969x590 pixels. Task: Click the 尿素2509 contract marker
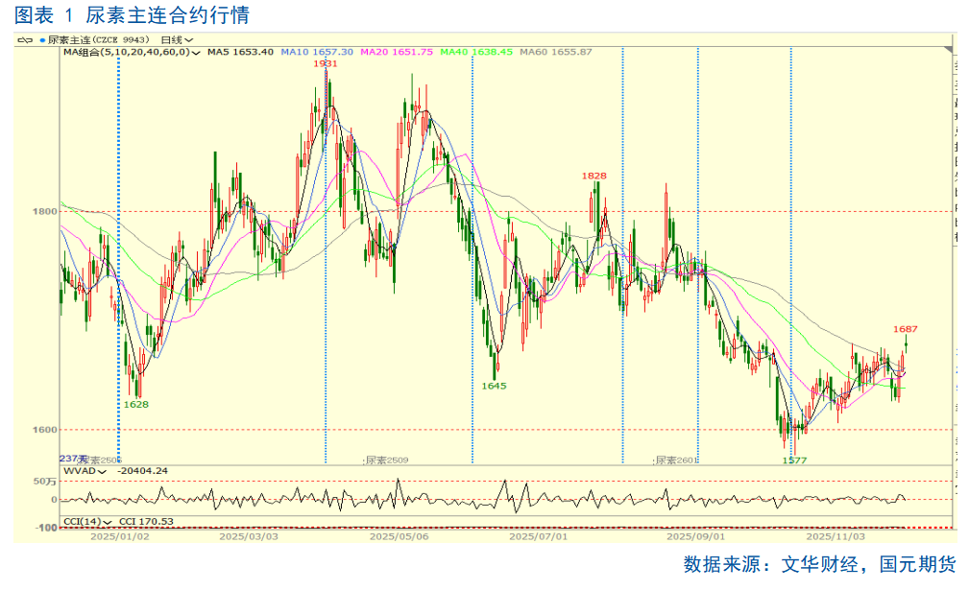386,460
